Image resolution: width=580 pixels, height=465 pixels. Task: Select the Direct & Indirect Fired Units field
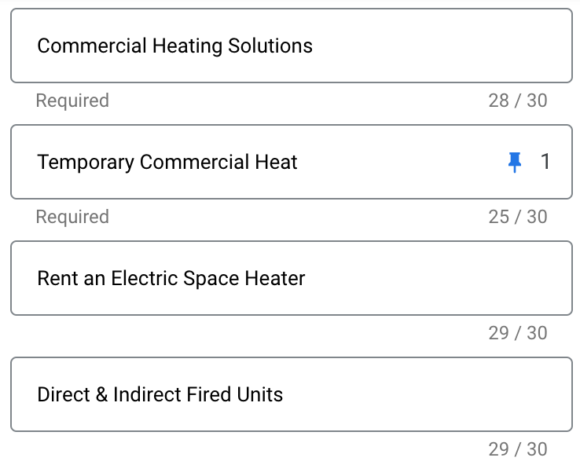pyautogui.click(x=292, y=394)
